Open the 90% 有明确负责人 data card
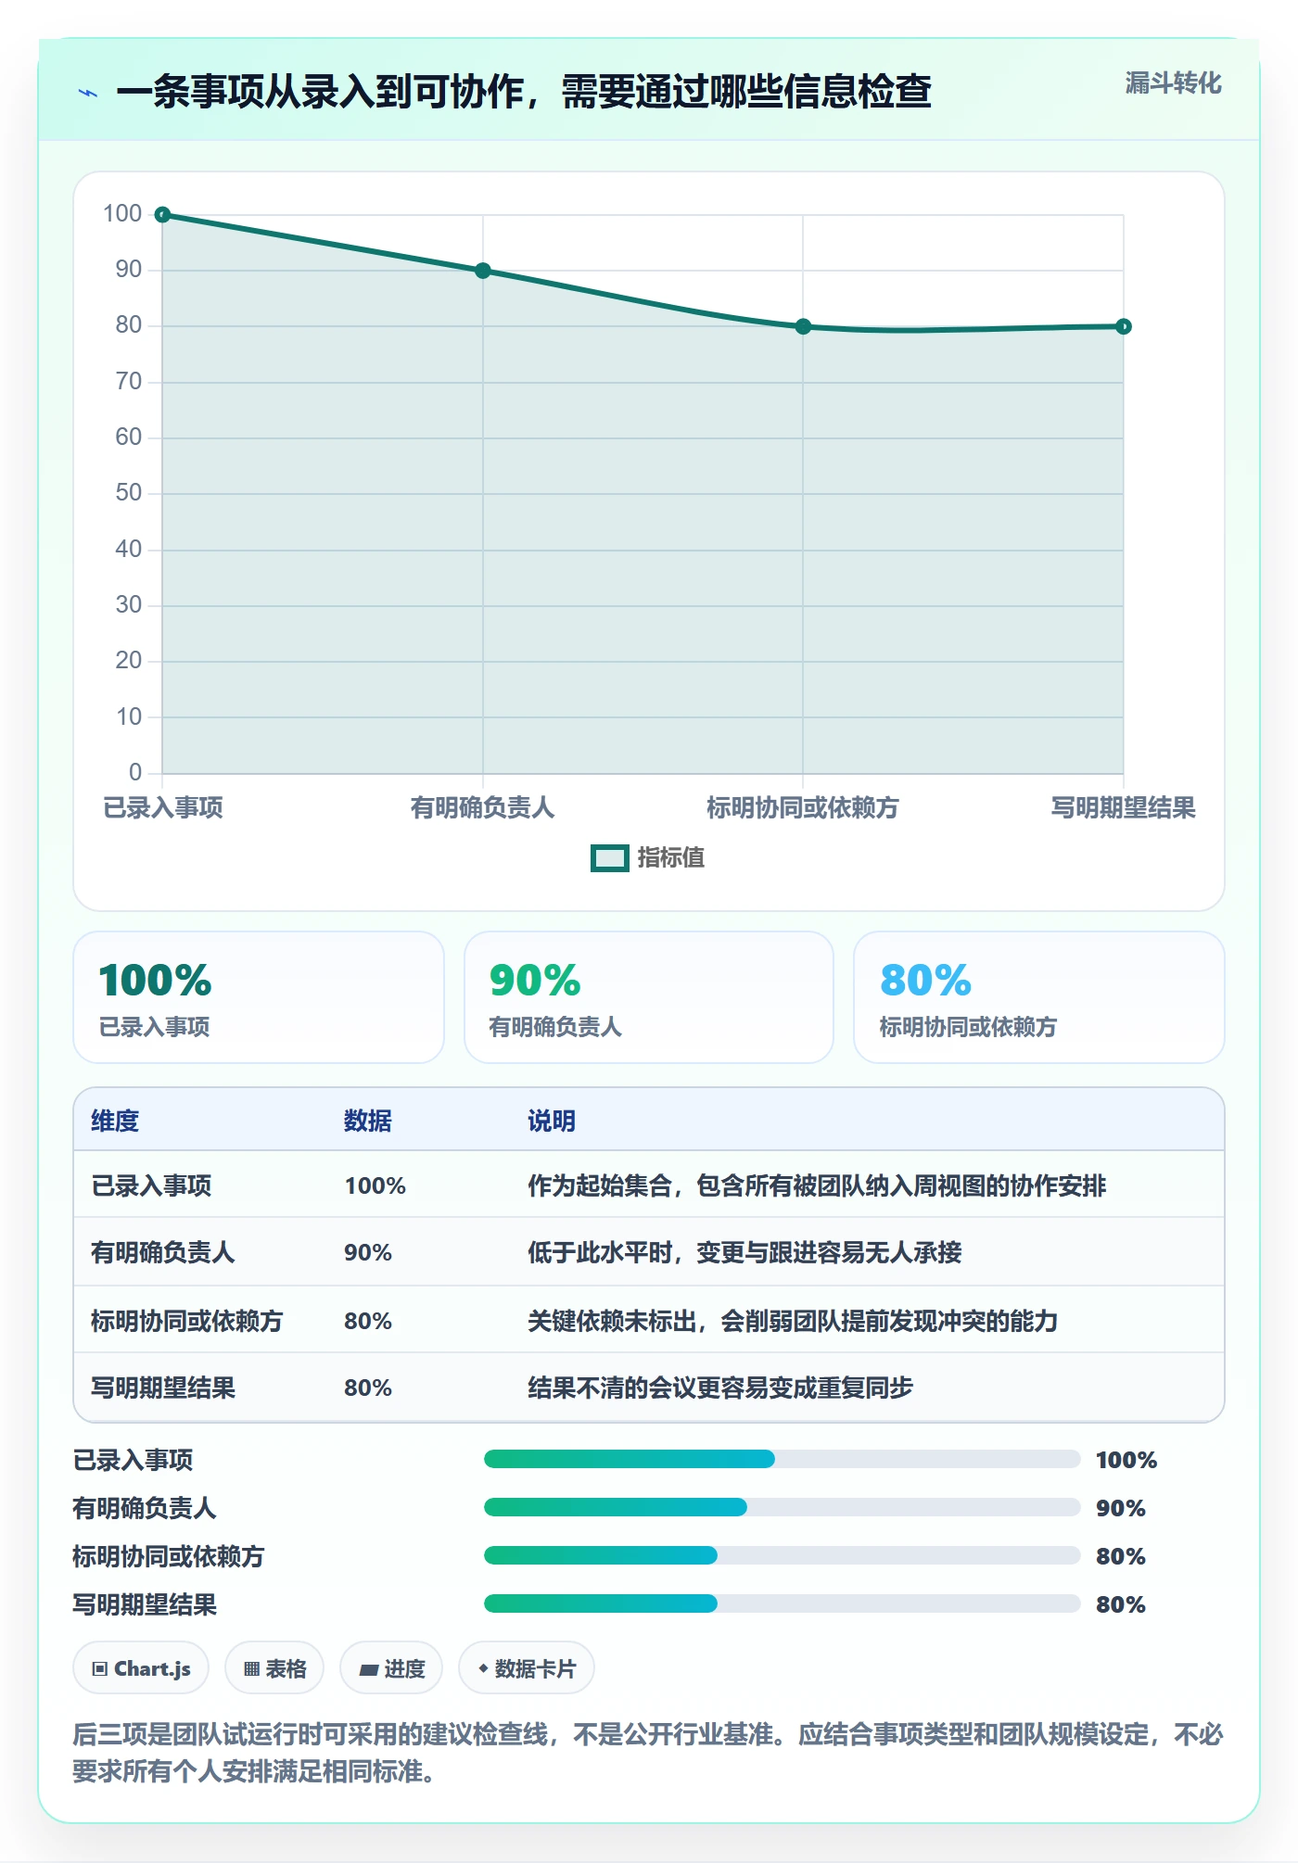Image resolution: width=1298 pixels, height=1863 pixels. 649,997
